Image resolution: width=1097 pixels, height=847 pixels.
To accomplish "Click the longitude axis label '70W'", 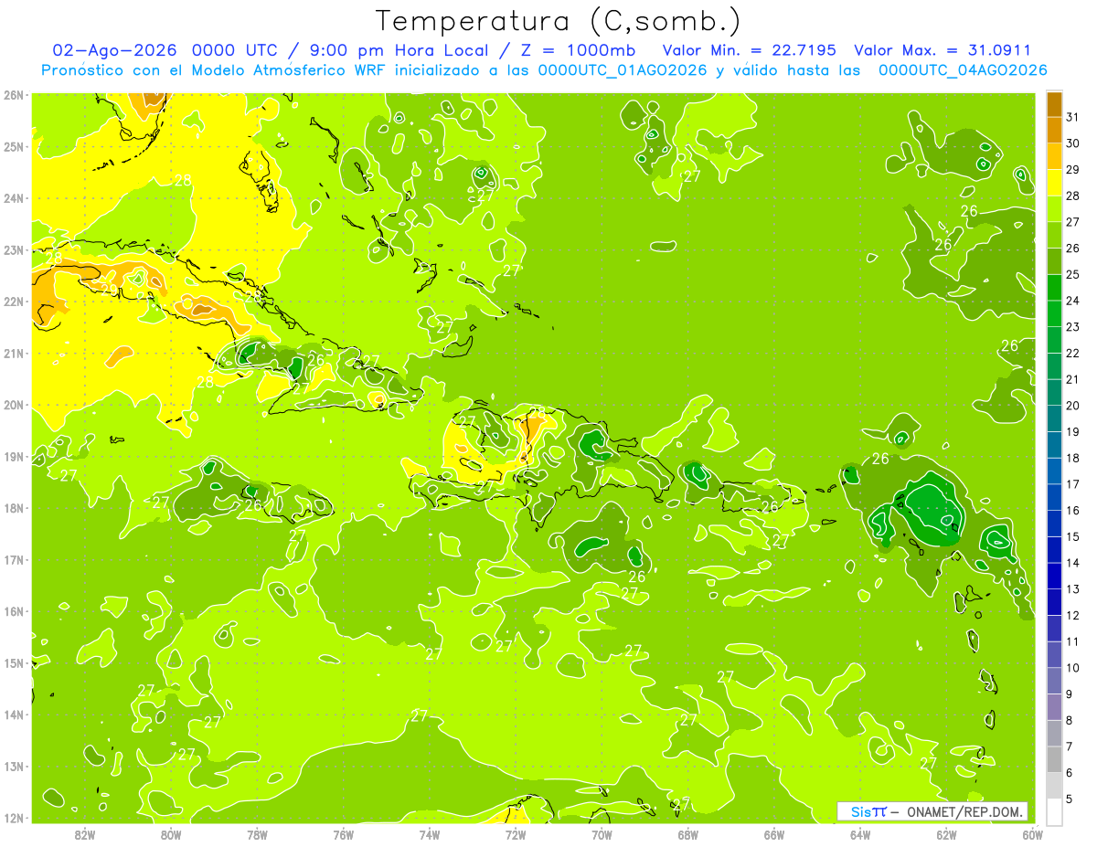I will [602, 834].
